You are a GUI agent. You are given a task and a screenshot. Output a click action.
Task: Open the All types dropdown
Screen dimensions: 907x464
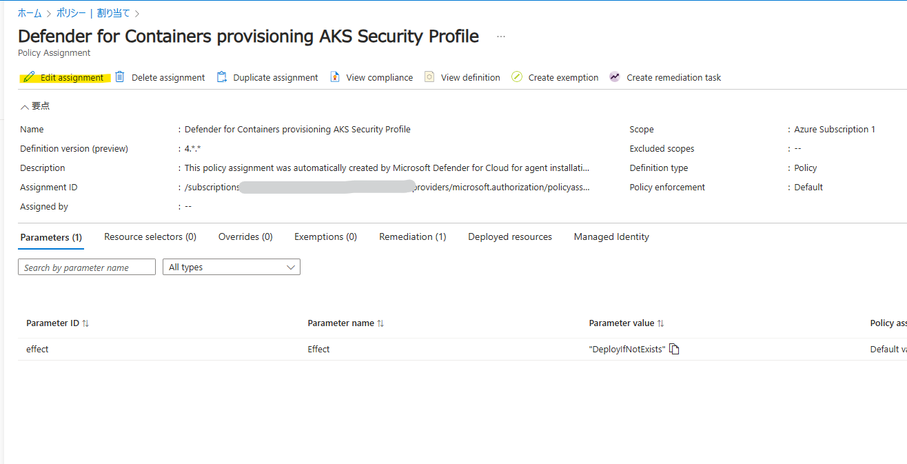232,267
